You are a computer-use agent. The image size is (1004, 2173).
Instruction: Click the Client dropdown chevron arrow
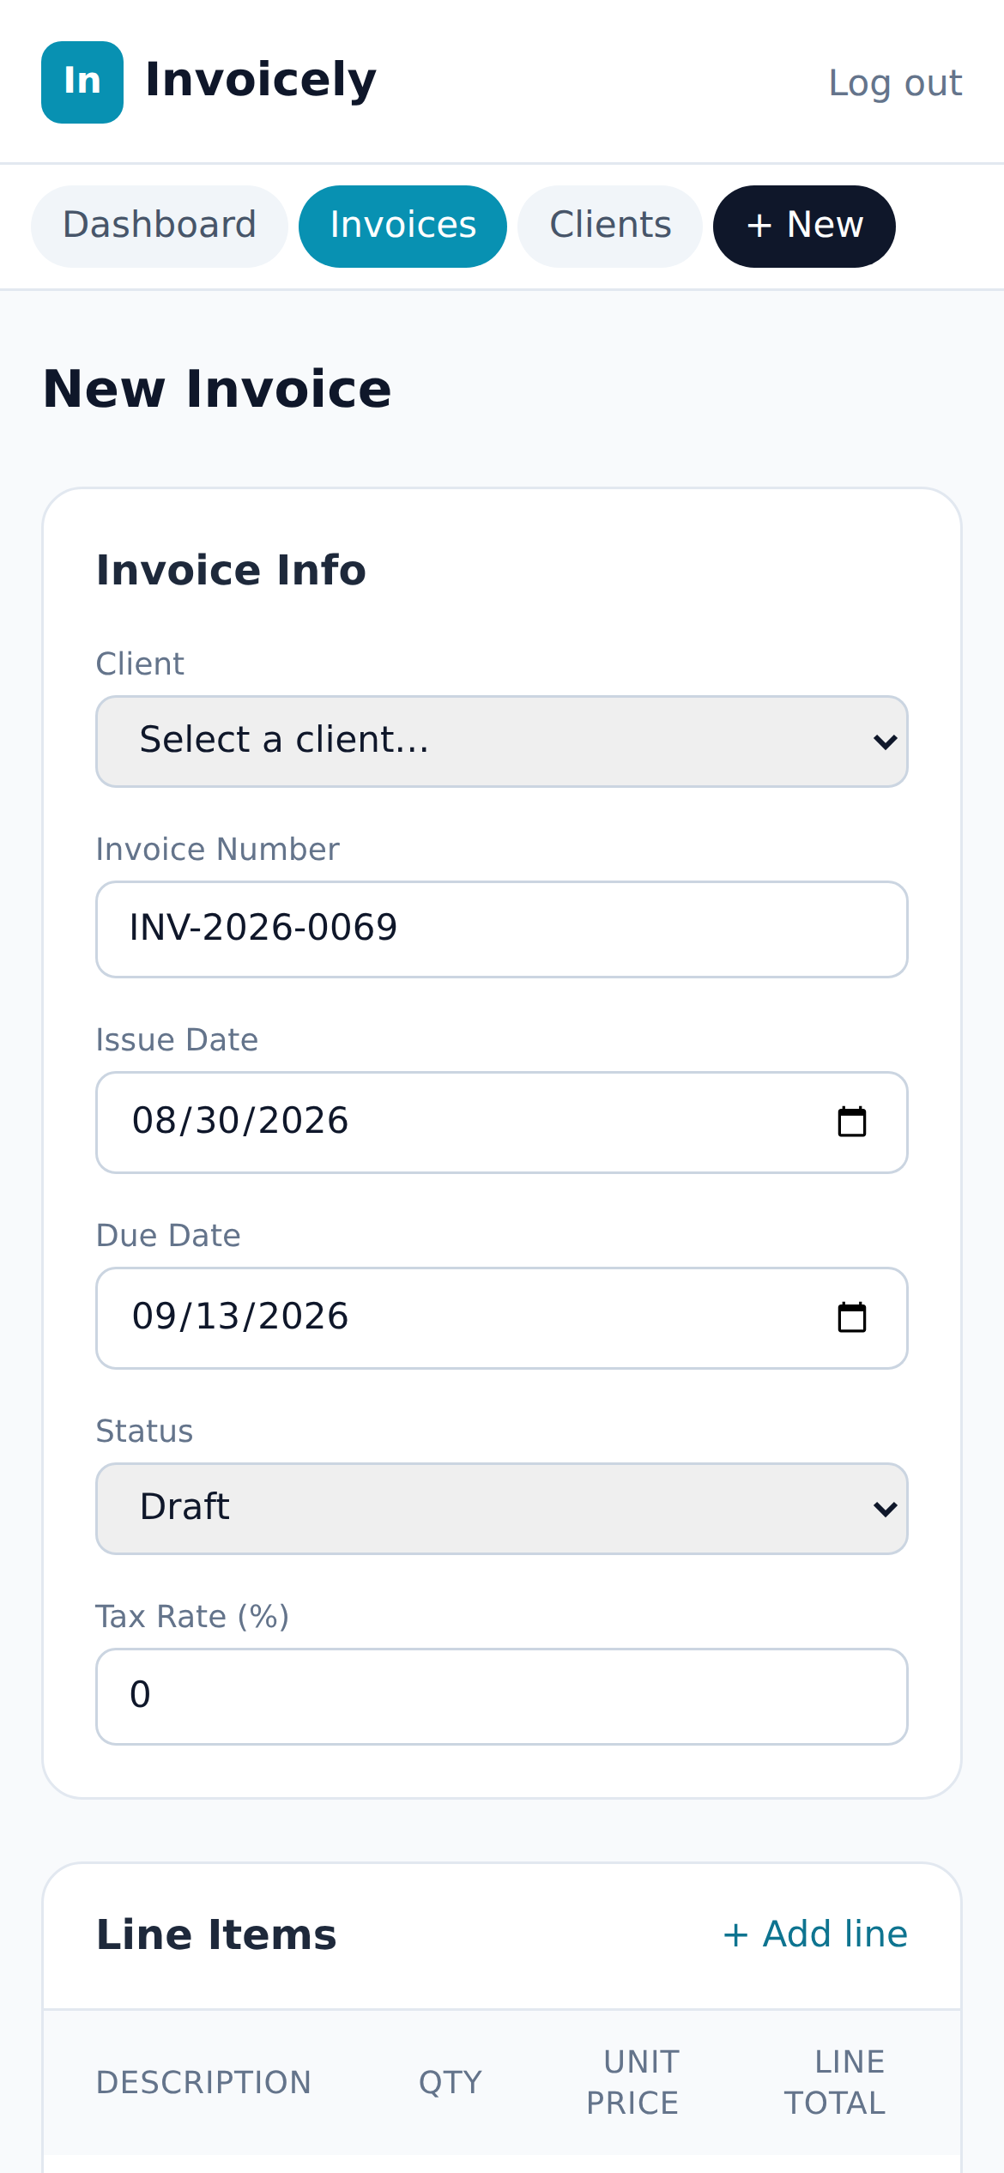coord(885,741)
